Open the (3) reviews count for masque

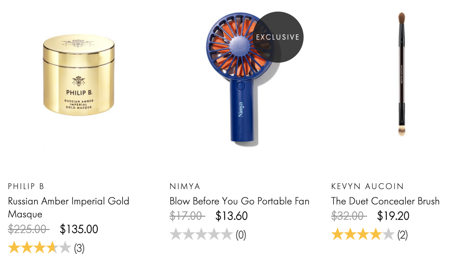79,248
